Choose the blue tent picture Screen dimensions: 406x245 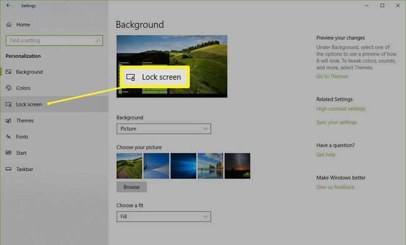tap(156, 166)
